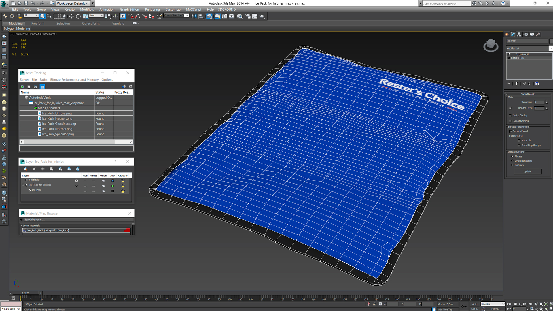The image size is (553, 311).
Task: Select Manually update radio button
Action: point(512,165)
